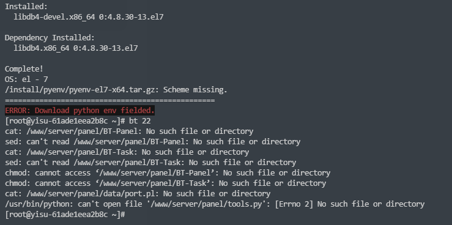The width and height of the screenshot is (452, 225).
Task: Click the chmod BT-Task error line
Action: tap(166, 183)
